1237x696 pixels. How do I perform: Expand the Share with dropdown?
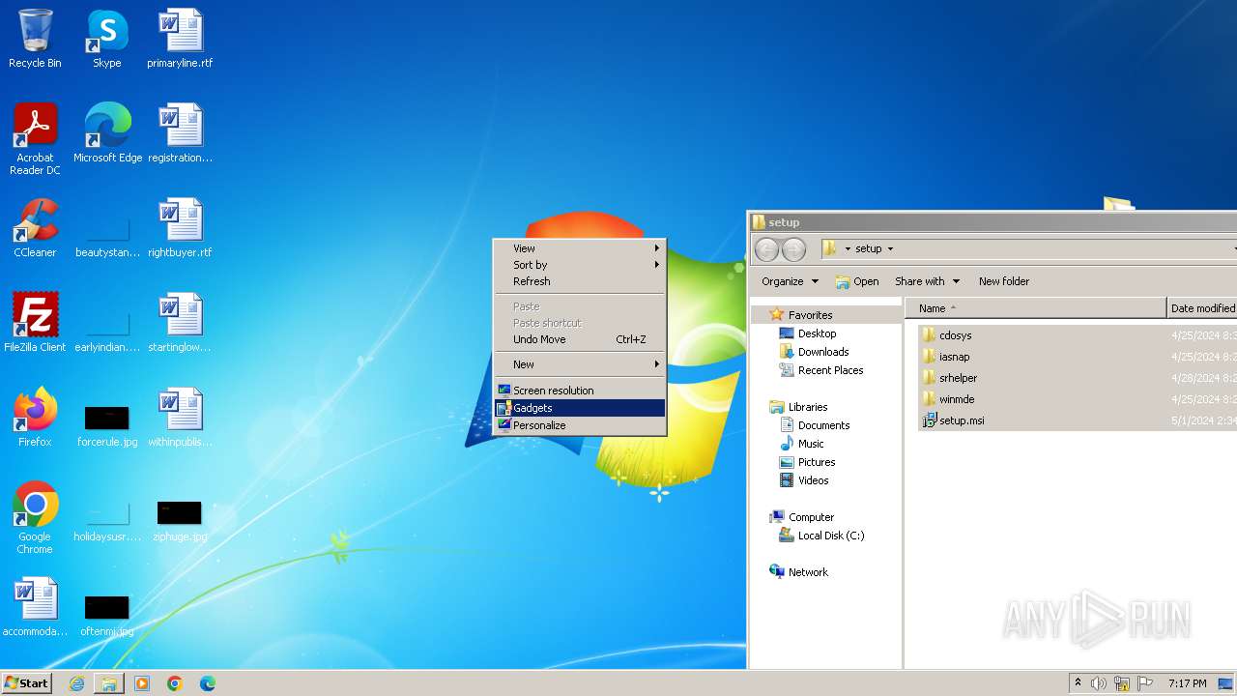point(927,281)
